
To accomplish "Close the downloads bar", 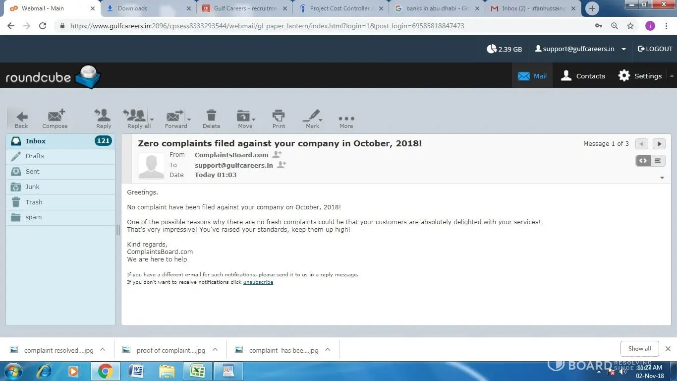I will [x=668, y=349].
